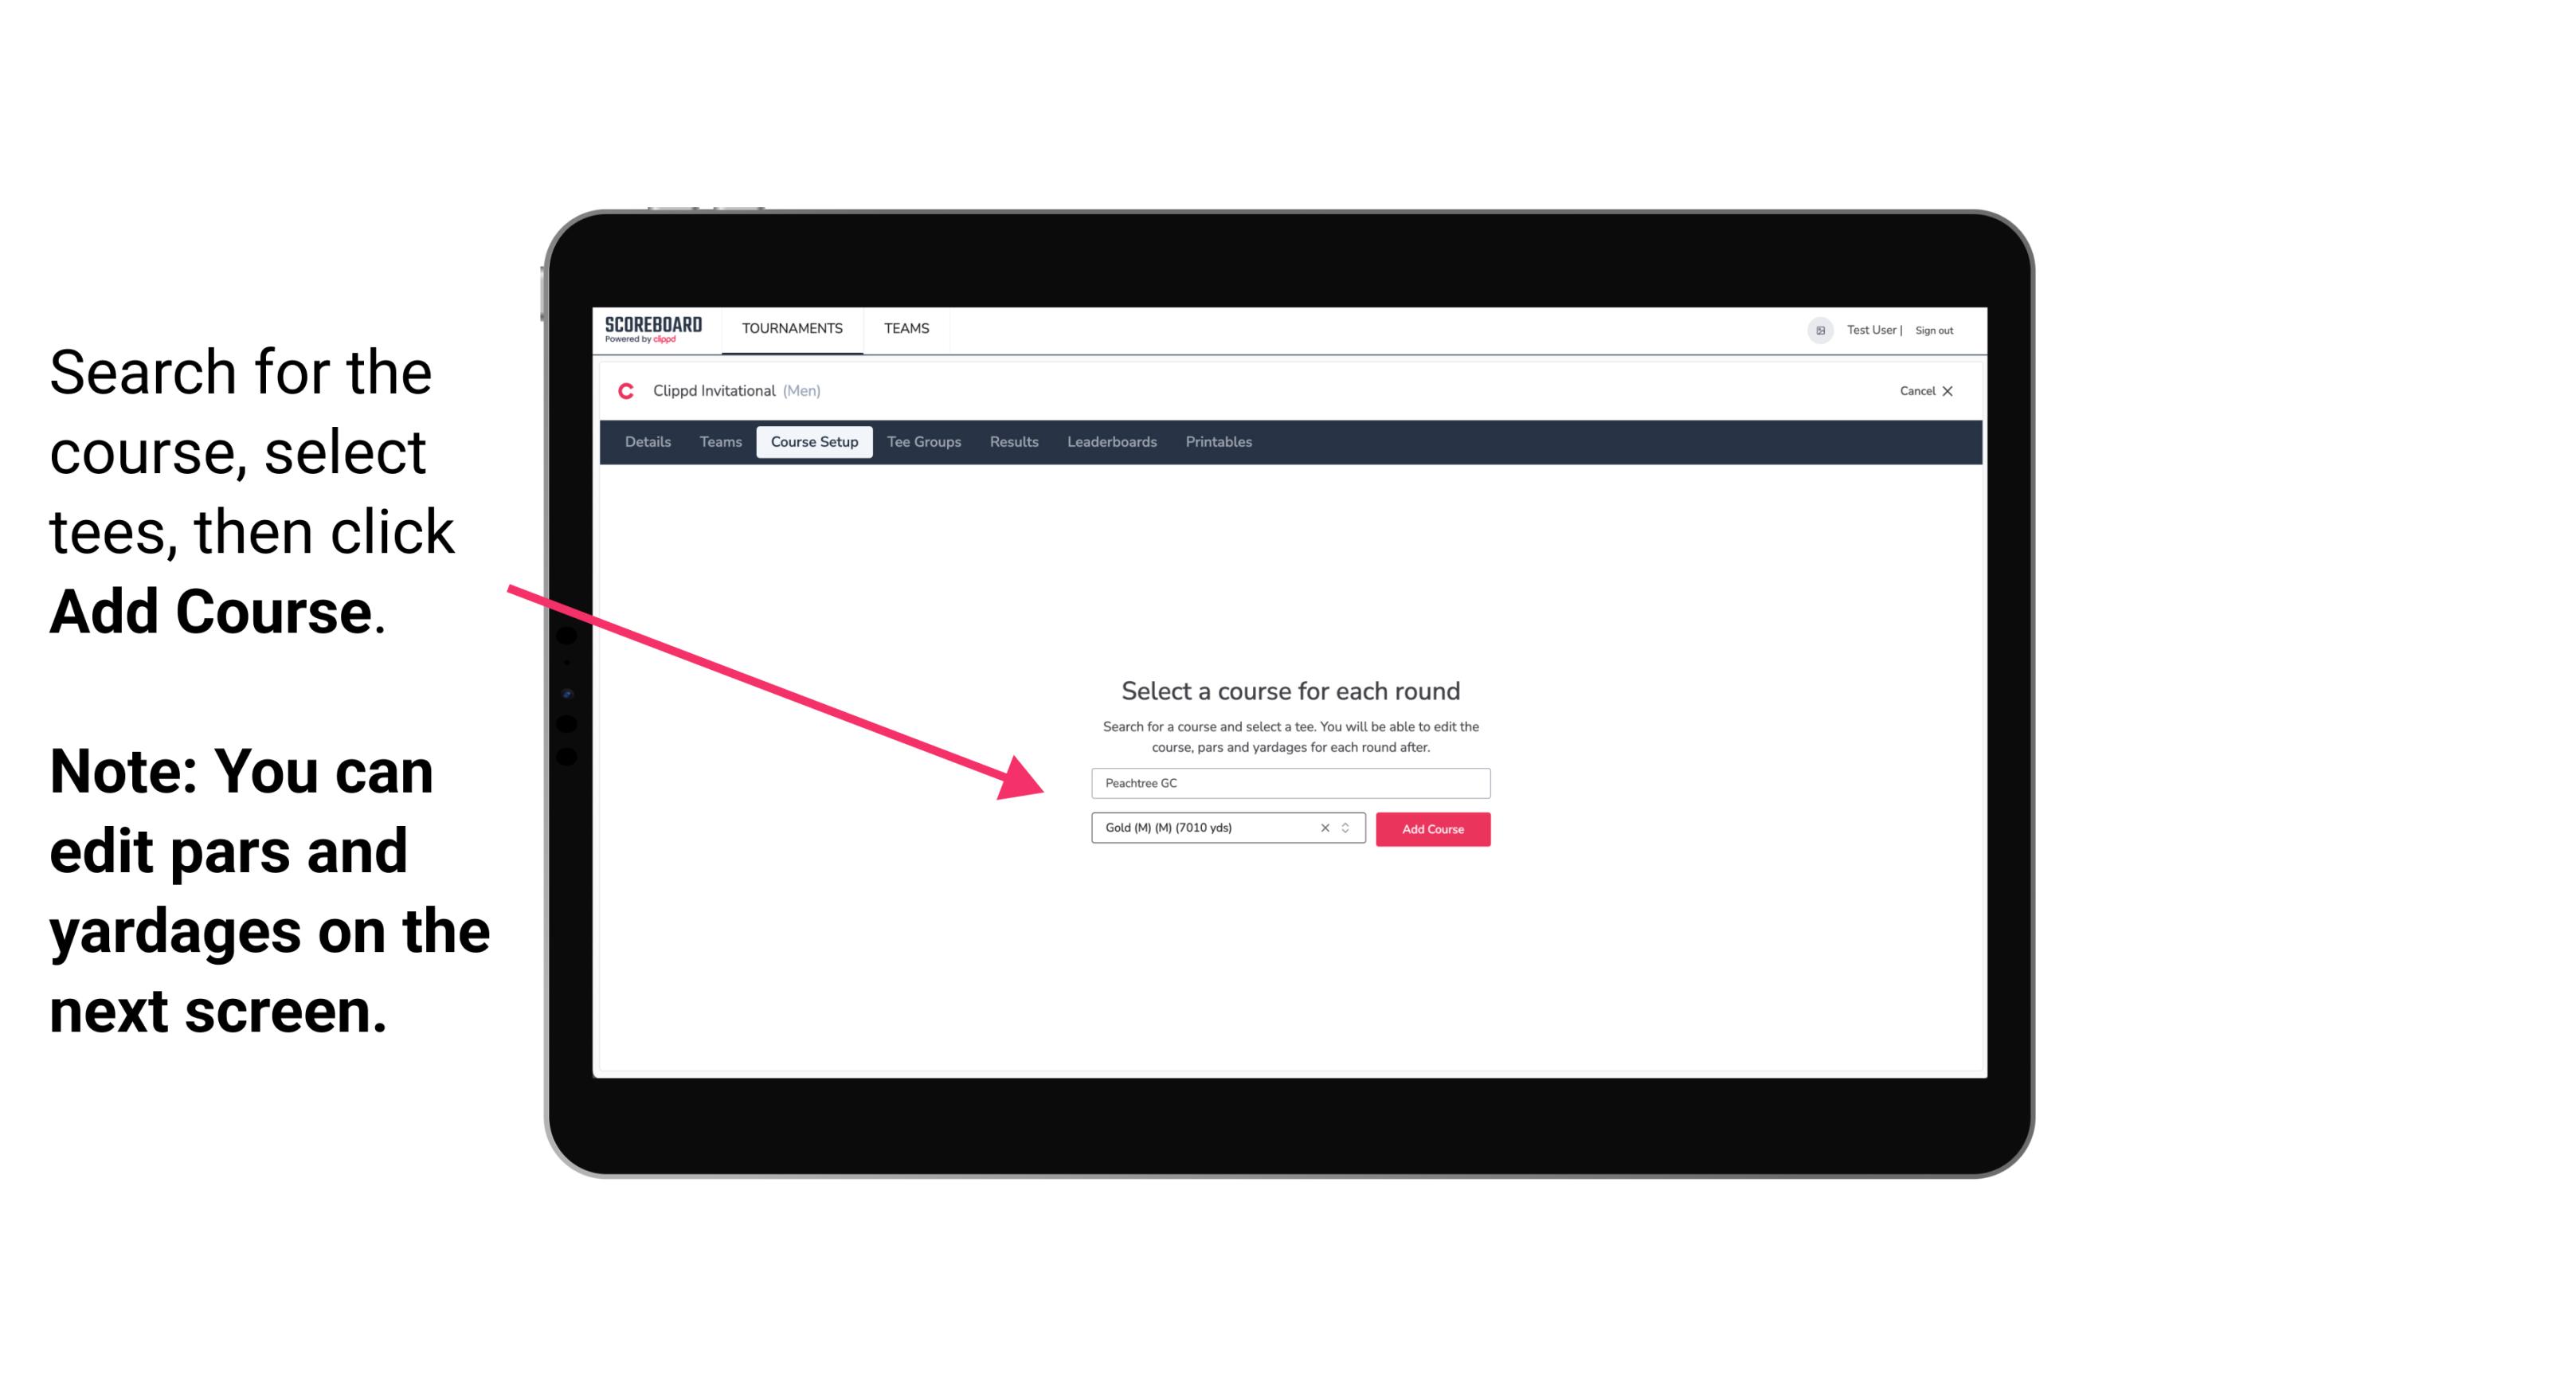Select the Course Setup tab

coord(814,442)
